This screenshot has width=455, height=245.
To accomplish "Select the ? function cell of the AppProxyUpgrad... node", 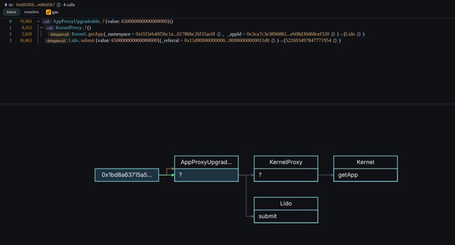I will point(206,175).
